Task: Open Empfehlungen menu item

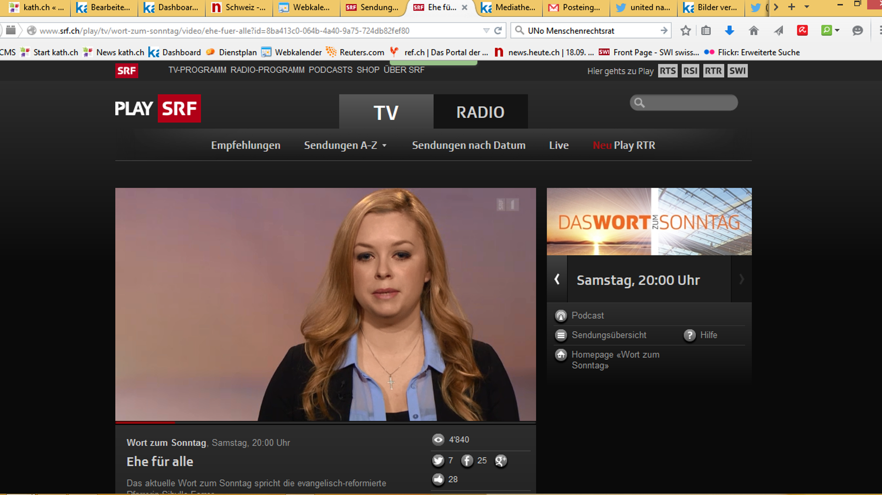Action: [246, 145]
